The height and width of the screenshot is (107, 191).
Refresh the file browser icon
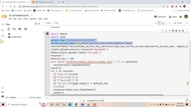pyautogui.click(x=14, y=29)
